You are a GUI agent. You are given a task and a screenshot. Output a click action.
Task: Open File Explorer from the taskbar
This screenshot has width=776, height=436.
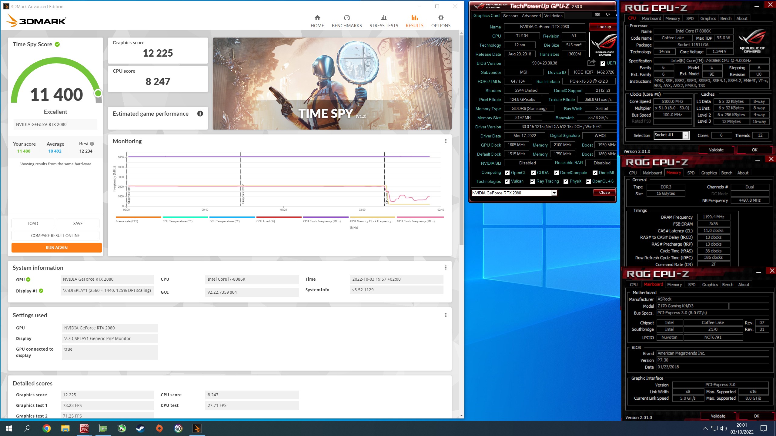(x=65, y=428)
